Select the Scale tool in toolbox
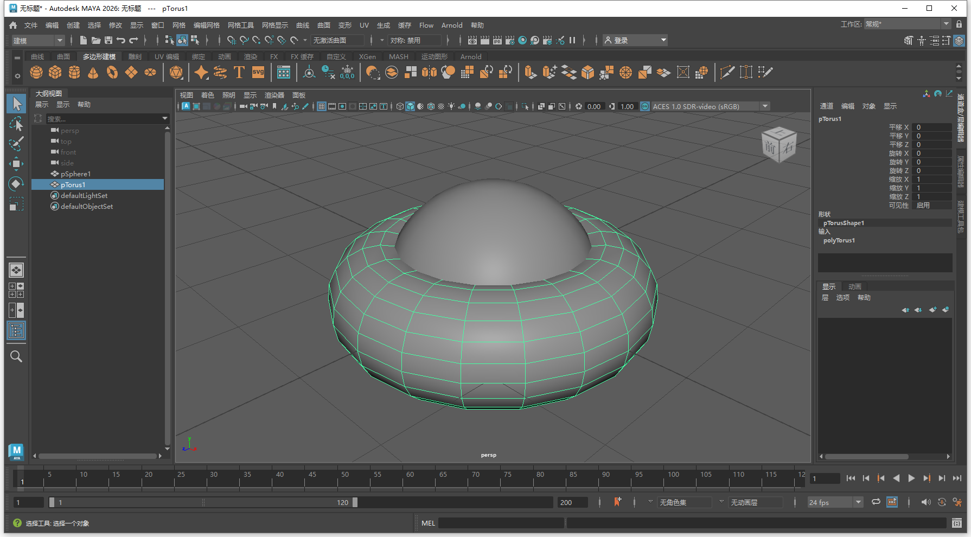971x537 pixels. click(16, 204)
